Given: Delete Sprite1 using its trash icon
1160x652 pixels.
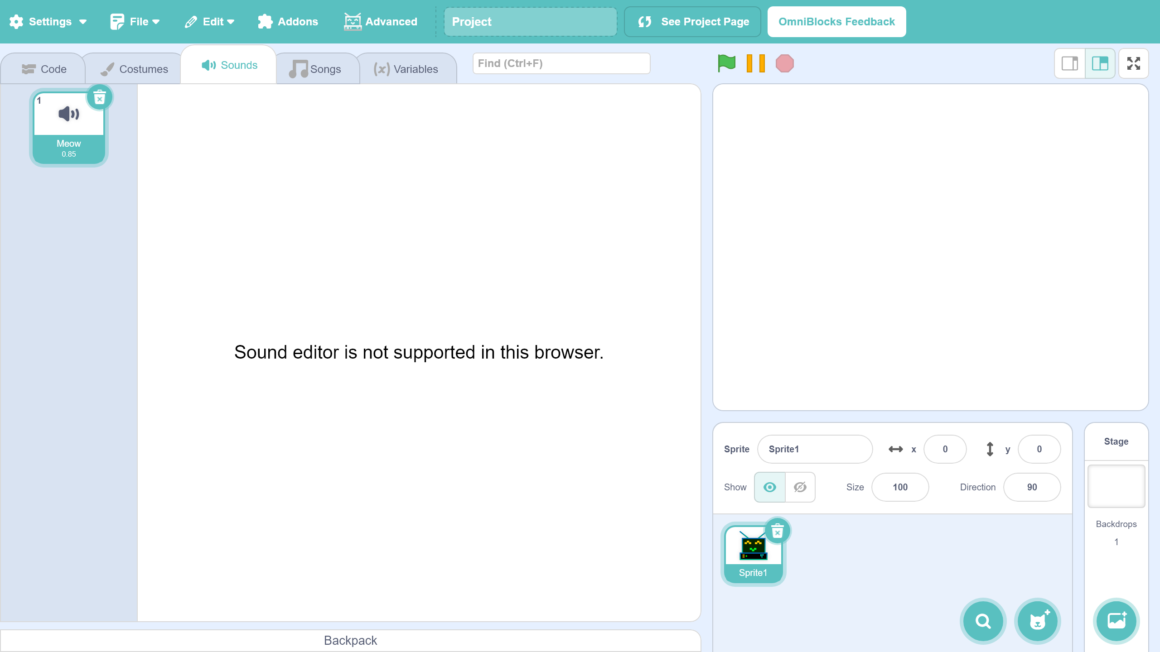Looking at the screenshot, I should 778,531.
